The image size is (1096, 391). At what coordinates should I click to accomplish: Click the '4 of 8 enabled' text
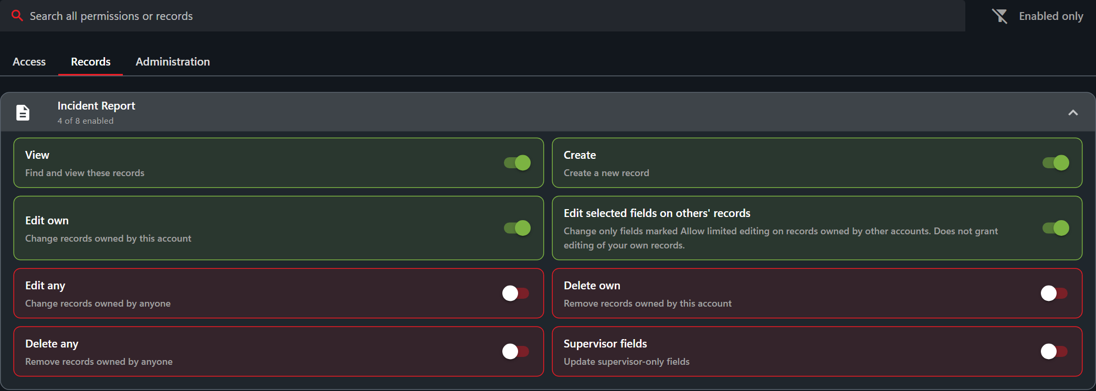coord(86,121)
